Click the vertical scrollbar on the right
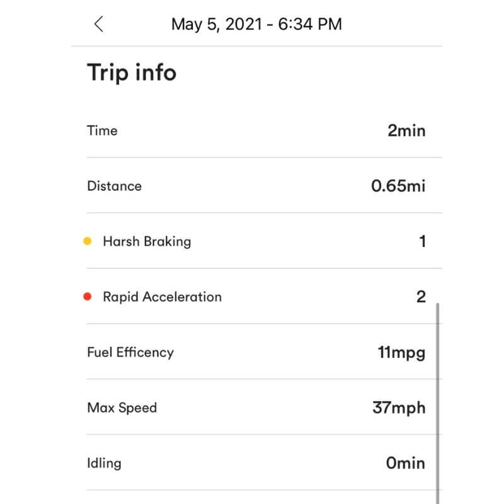Screen dimensions: 504x504 point(438,403)
